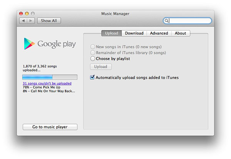Click the Google Play logo

click(50, 44)
